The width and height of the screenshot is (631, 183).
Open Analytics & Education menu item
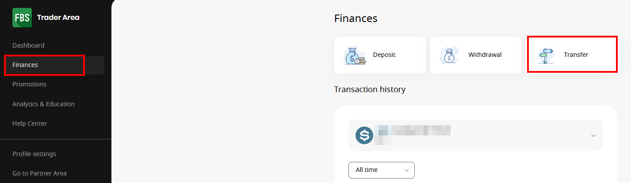pos(43,104)
